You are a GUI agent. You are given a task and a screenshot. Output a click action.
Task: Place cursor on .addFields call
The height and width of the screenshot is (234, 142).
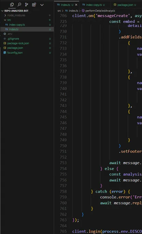[130, 37]
